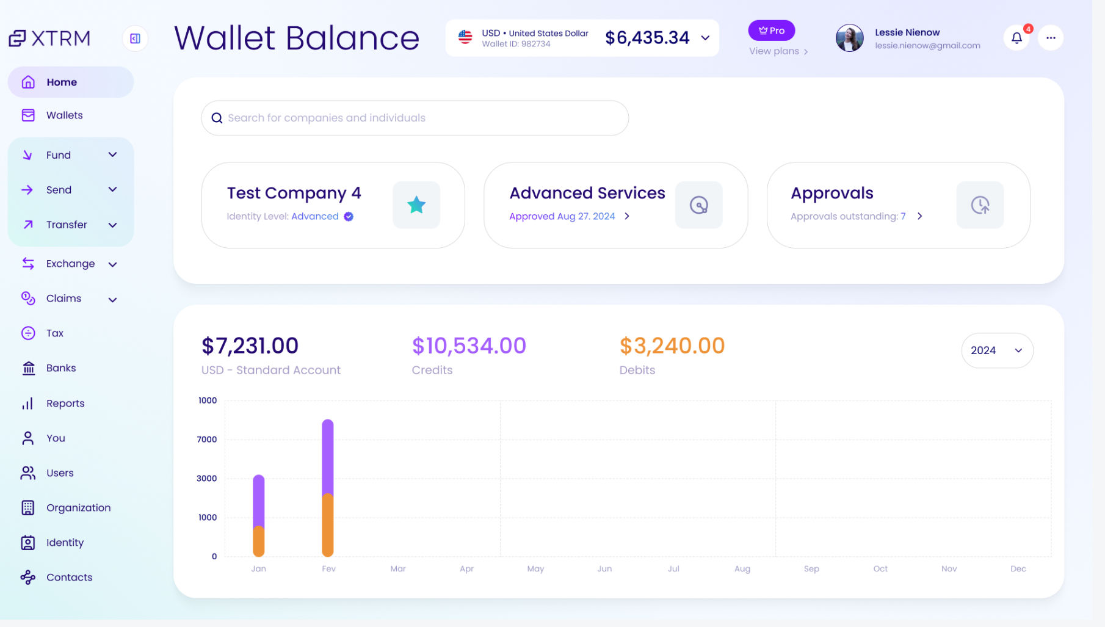Expand the Exchange submenu chevron
Image resolution: width=1105 pixels, height=627 pixels.
tap(112, 264)
